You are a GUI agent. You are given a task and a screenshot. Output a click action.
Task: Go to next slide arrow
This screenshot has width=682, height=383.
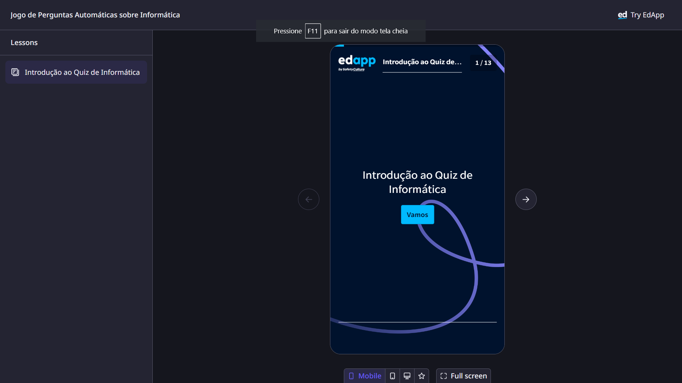(526, 199)
